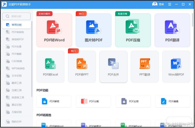Select 转语音工具 sidebar entry

(17, 97)
